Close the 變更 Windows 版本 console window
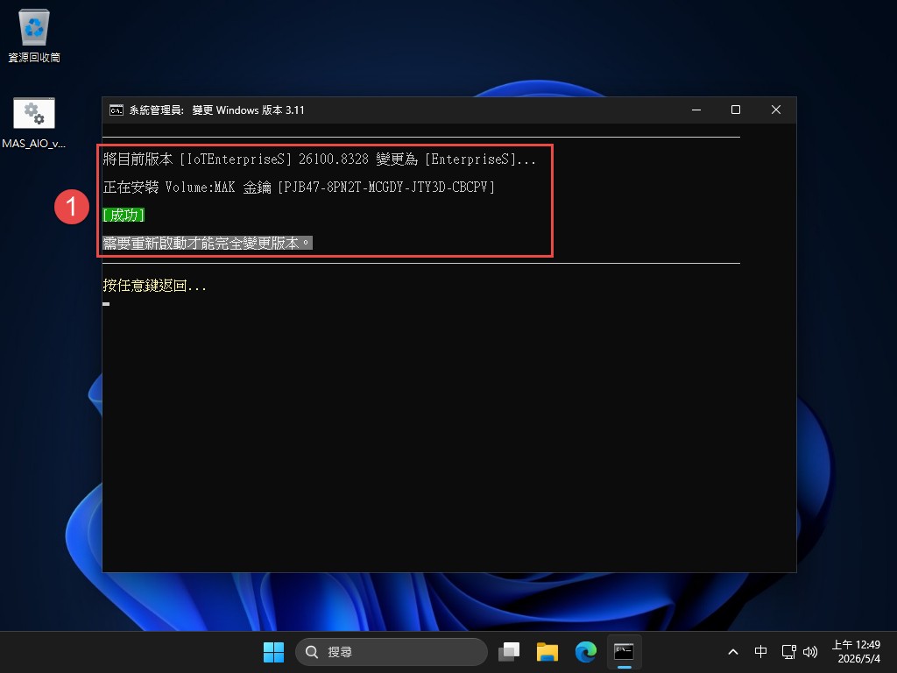Viewport: 897px width, 673px height. (x=776, y=110)
